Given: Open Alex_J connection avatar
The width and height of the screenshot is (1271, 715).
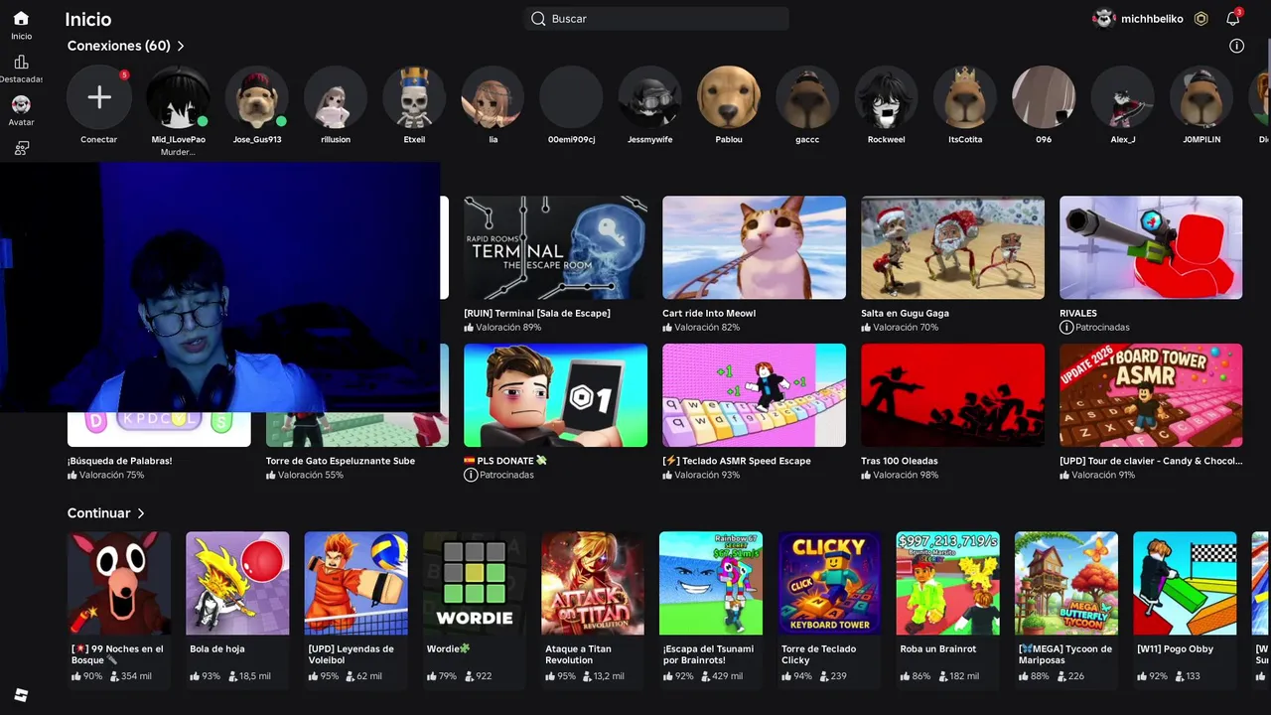Looking at the screenshot, I should (x=1122, y=97).
